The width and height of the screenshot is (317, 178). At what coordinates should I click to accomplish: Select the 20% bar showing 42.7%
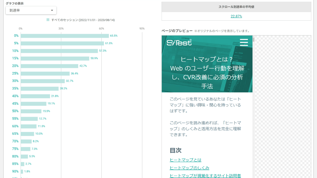(49, 66)
